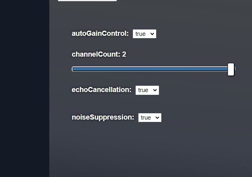The image size is (252, 177).
Task: Click the chevron arrow in noiseSuppression select
Action: 157,118
